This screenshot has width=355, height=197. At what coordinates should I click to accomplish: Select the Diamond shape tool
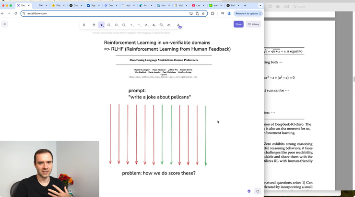click(x=116, y=25)
